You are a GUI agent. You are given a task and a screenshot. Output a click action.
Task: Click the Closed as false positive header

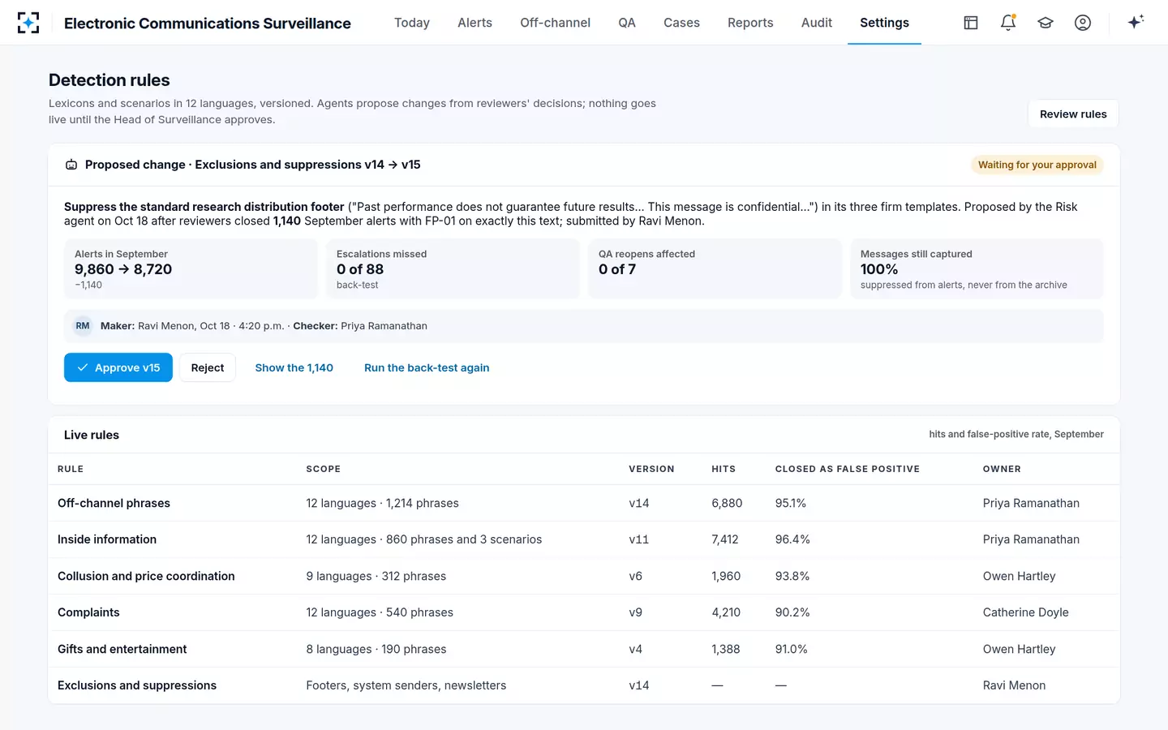(847, 469)
